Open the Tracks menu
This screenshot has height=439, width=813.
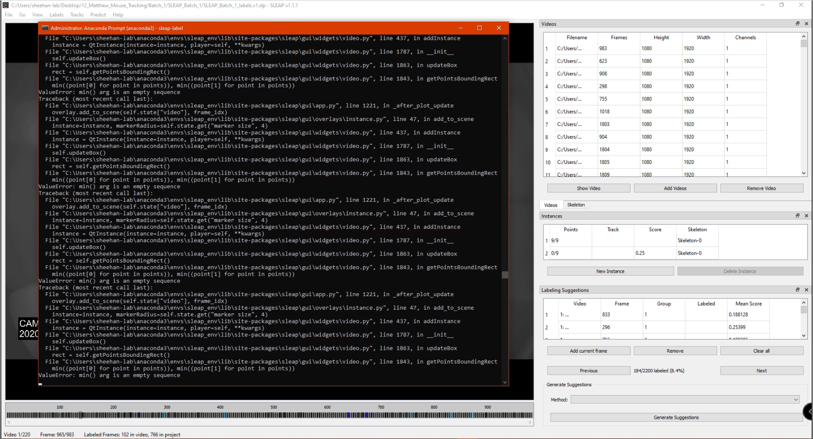76,14
